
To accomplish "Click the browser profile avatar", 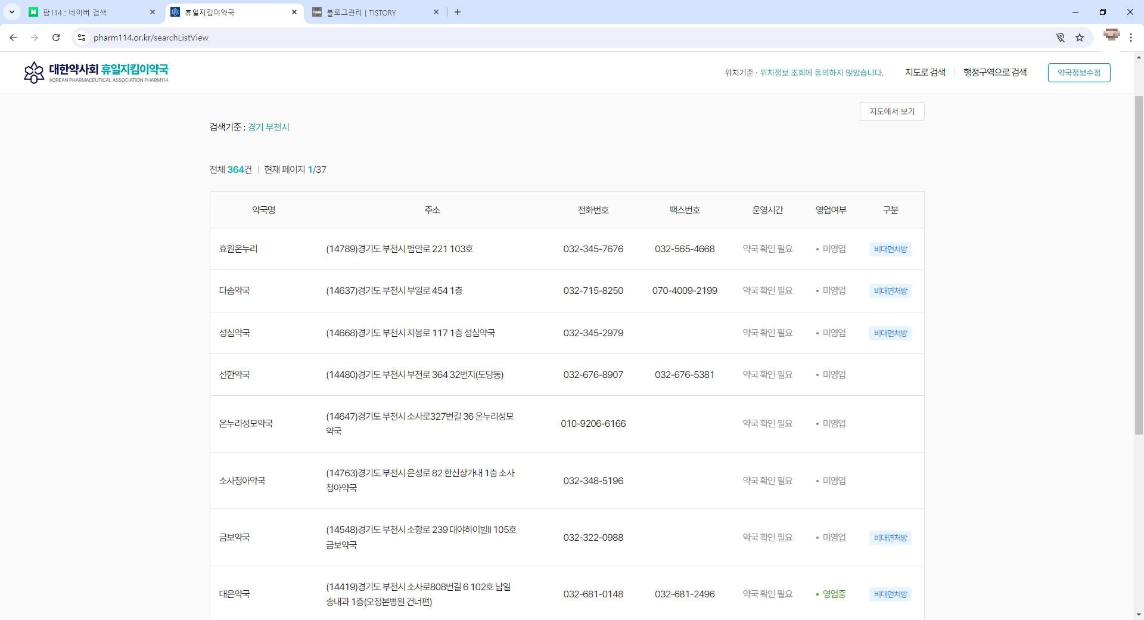I will pos(1111,37).
